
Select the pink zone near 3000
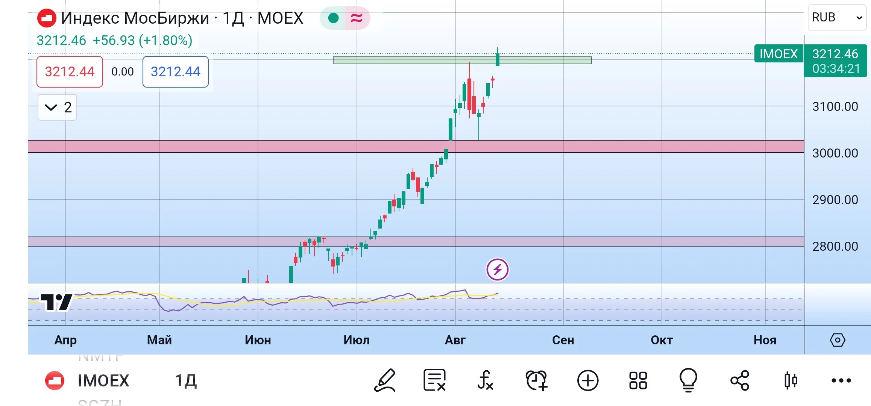point(416,147)
